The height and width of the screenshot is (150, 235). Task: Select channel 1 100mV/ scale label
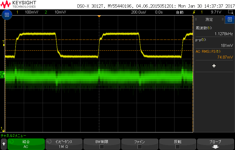pyautogui.click(x=29, y=12)
